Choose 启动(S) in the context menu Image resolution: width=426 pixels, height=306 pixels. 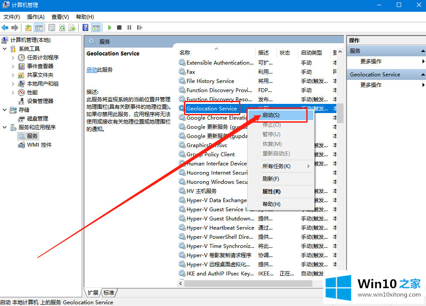coord(271,115)
